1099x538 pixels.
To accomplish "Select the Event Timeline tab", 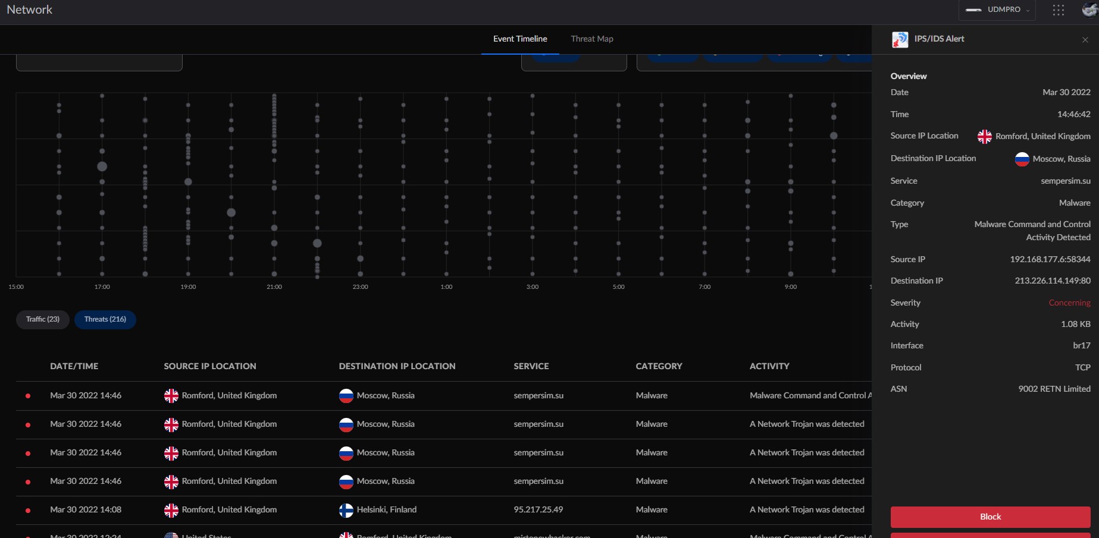I will coord(519,39).
